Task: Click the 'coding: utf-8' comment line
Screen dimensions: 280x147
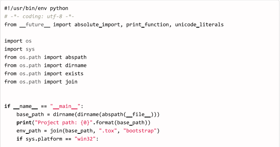Action: (39, 16)
